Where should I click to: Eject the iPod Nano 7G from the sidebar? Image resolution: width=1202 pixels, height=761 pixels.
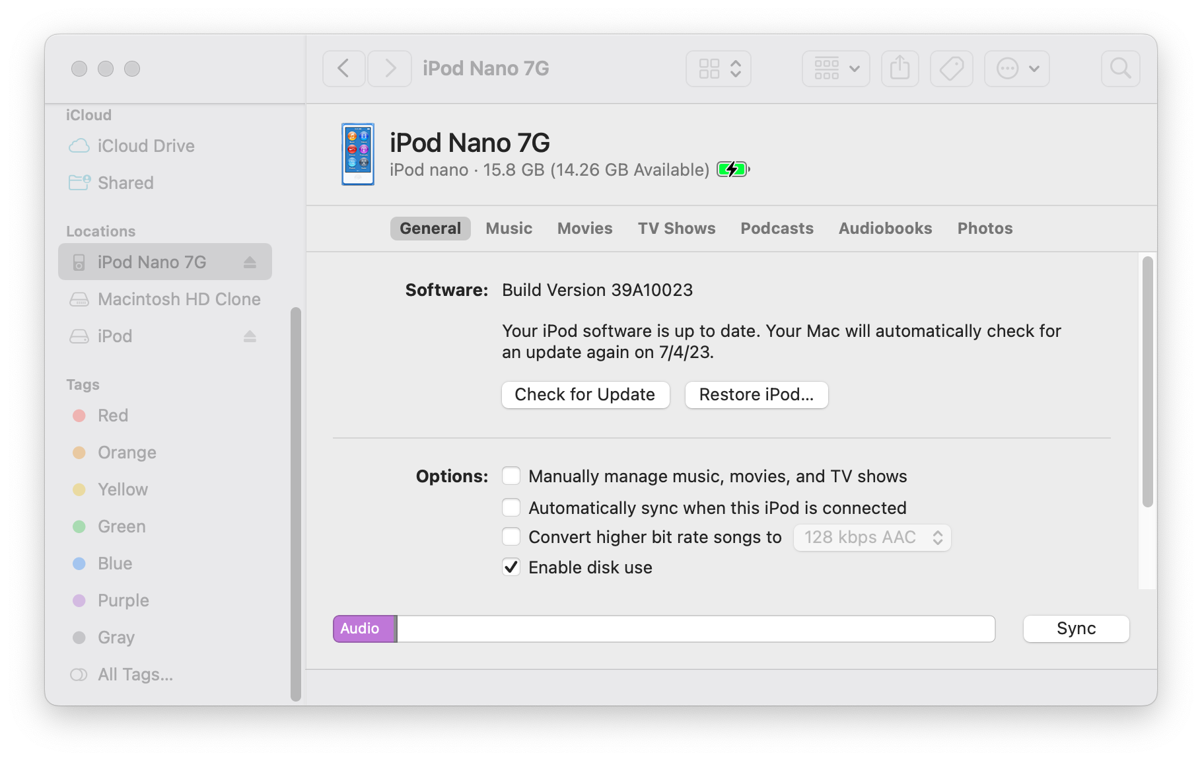[249, 262]
